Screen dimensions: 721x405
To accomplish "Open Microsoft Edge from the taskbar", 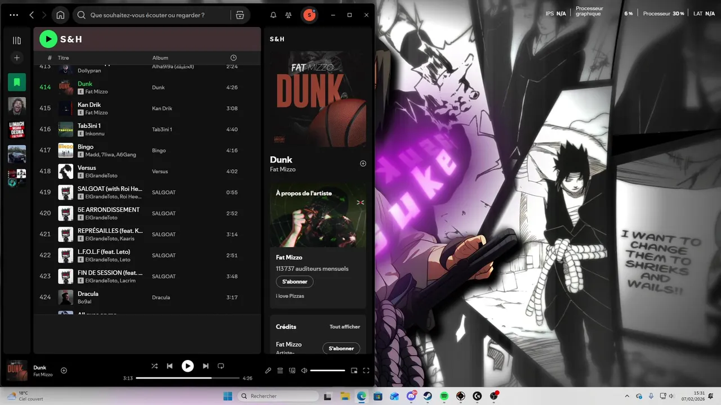I will [361, 396].
